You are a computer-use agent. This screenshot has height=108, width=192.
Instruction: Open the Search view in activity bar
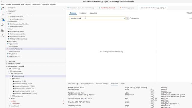(3, 14)
